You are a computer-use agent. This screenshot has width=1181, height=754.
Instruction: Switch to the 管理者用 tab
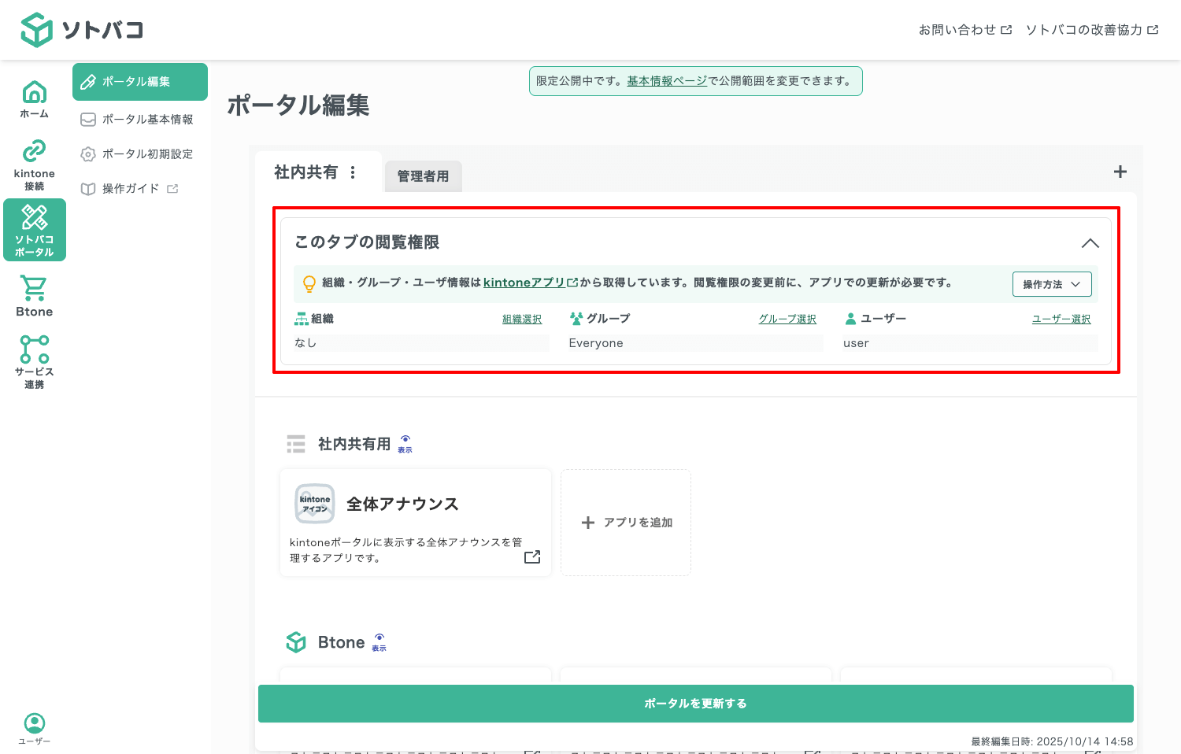[x=423, y=176]
